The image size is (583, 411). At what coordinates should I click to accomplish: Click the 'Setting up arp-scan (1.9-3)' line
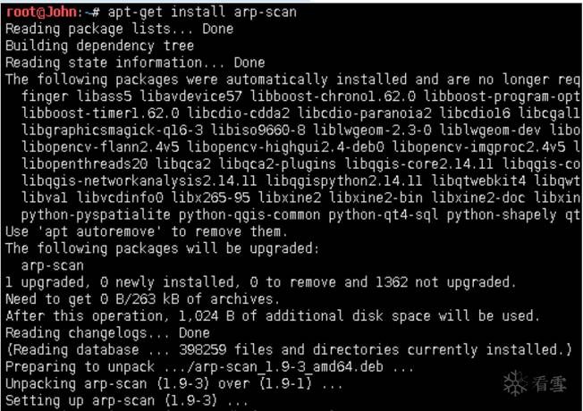click(127, 401)
